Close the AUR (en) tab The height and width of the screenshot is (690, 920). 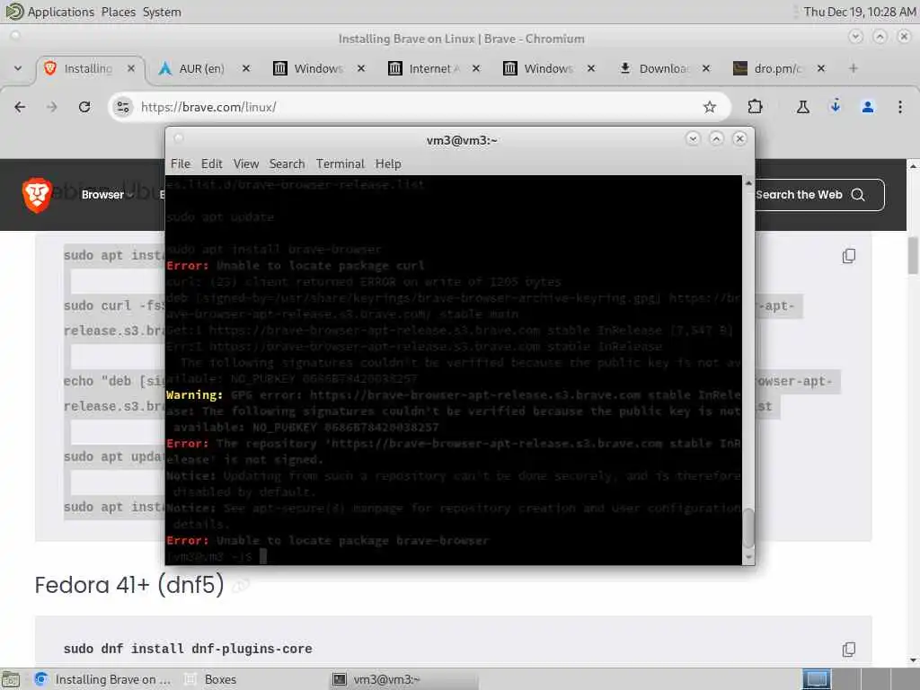click(246, 68)
